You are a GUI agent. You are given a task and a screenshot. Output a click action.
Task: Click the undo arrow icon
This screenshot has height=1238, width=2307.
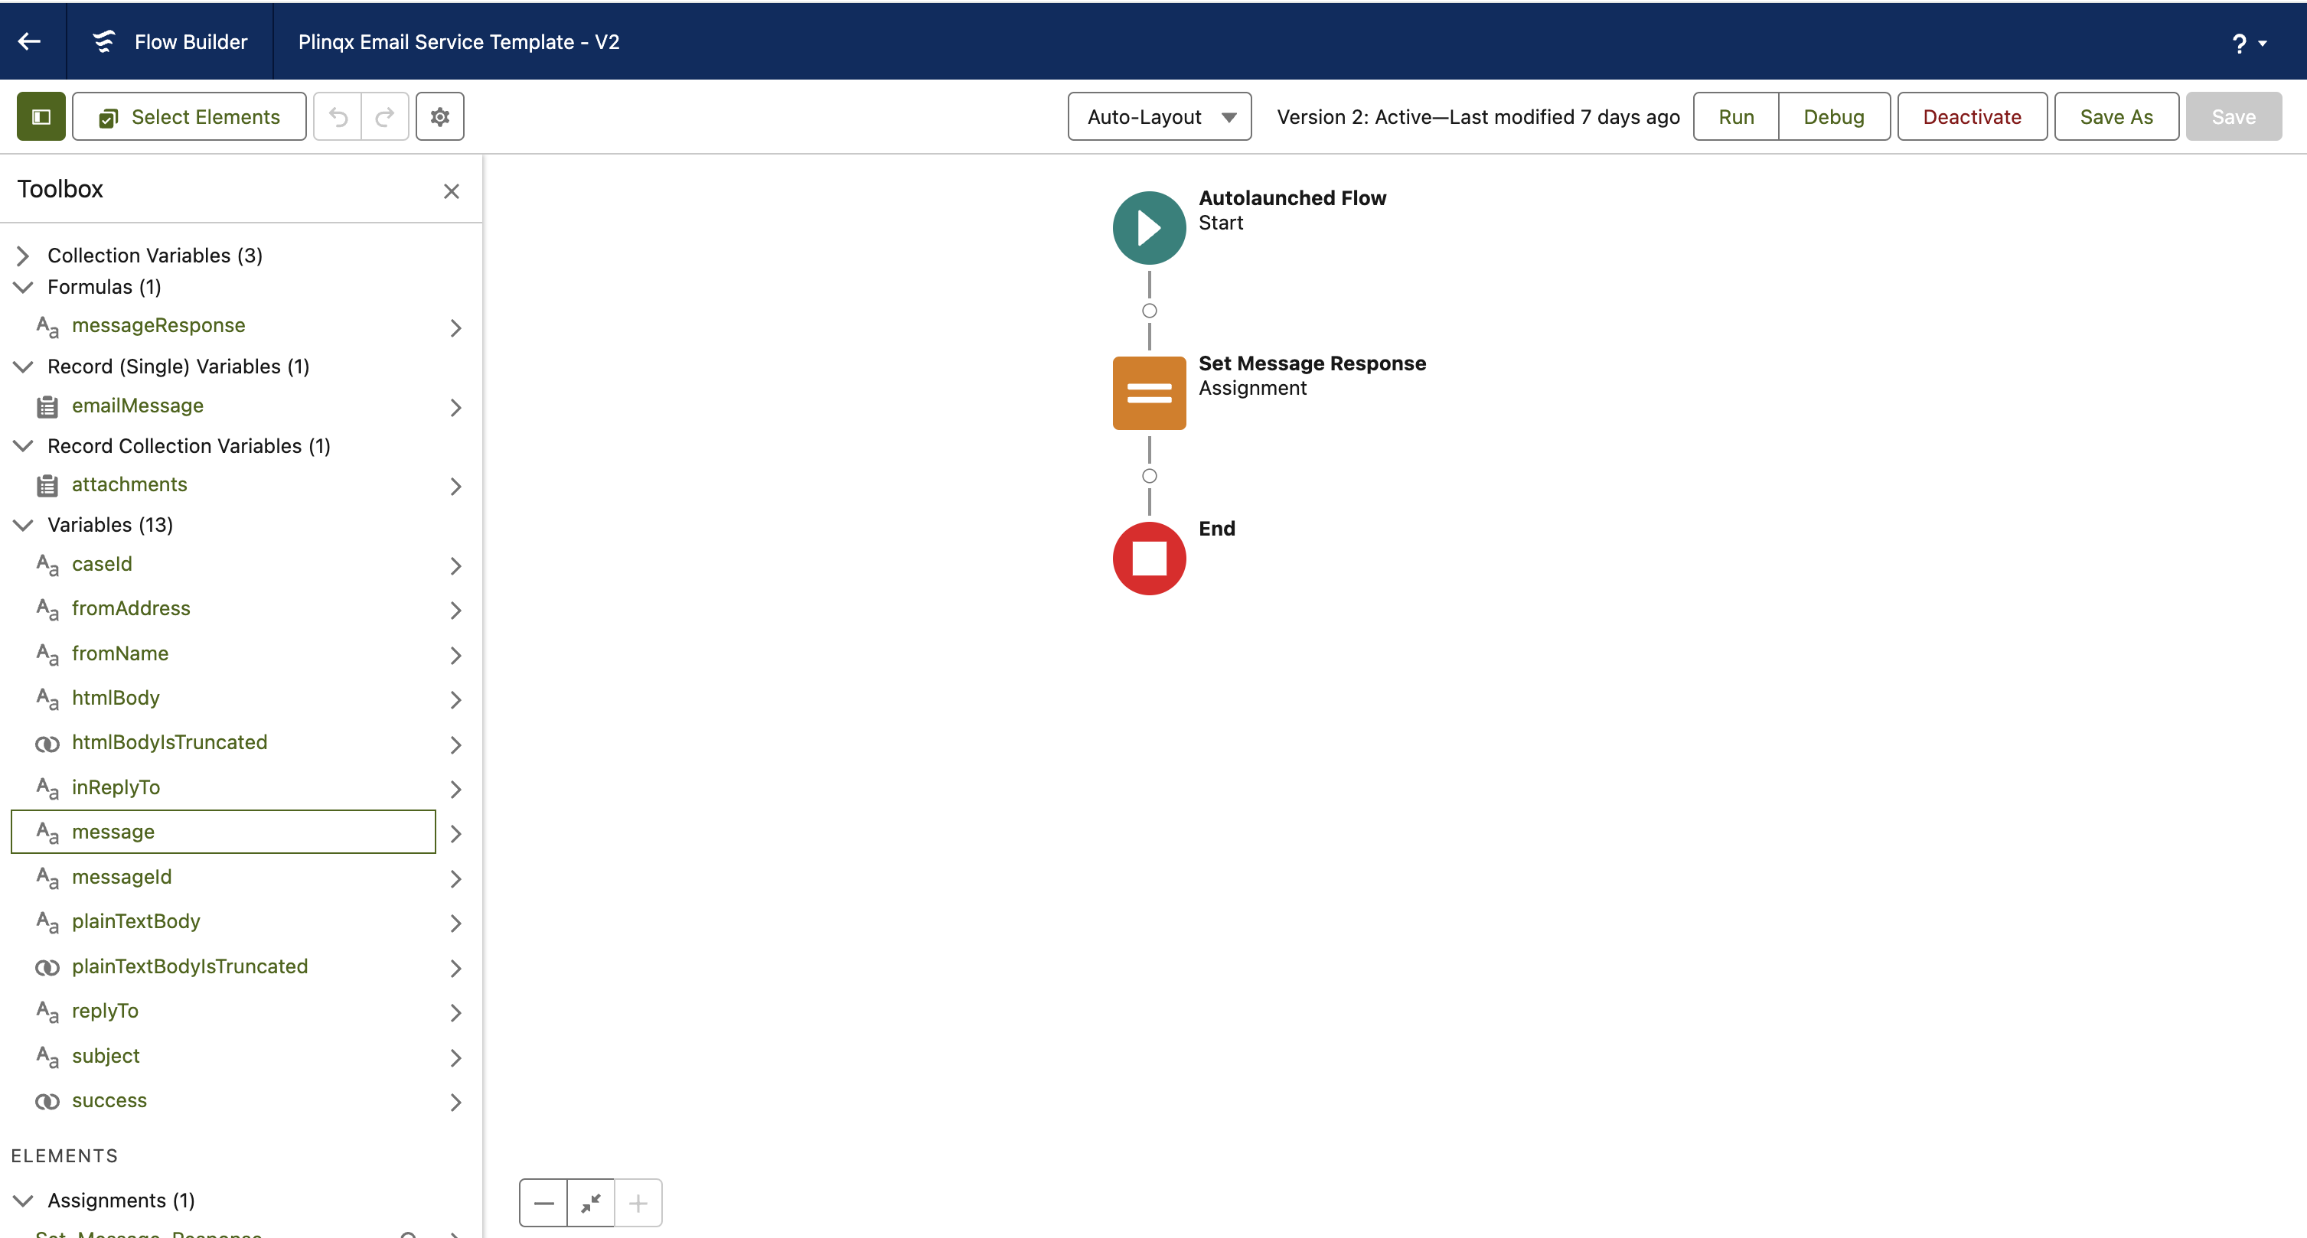click(x=338, y=116)
